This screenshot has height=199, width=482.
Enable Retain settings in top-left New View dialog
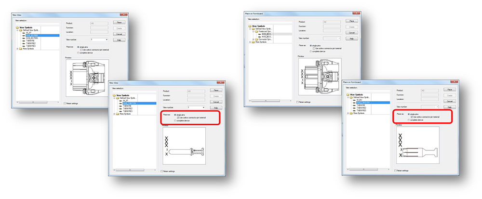pyautogui.click(x=66, y=103)
